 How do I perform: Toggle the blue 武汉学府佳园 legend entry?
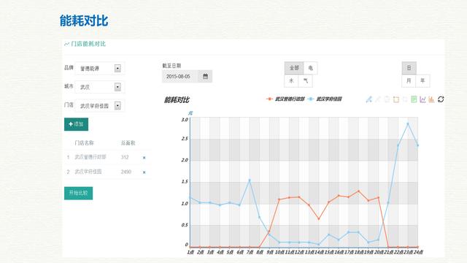point(325,99)
